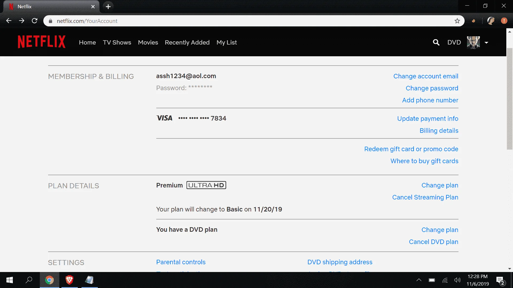Click Change plan for DVD plan
Image resolution: width=513 pixels, height=288 pixels.
(x=440, y=230)
